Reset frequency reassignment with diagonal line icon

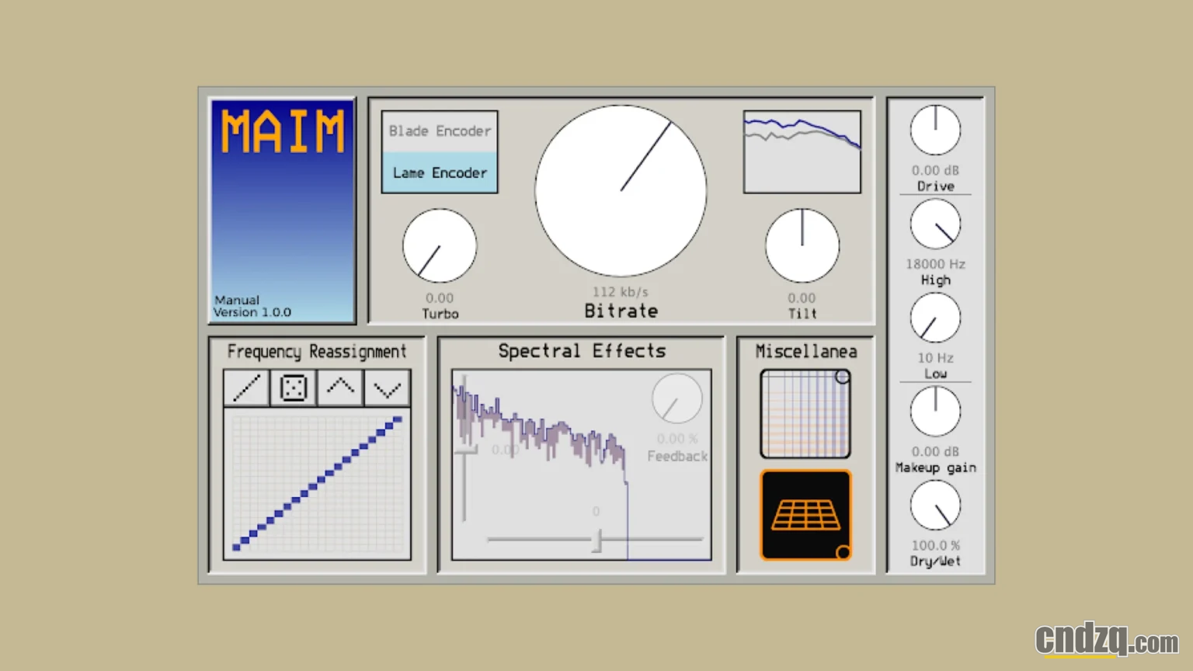click(x=247, y=388)
